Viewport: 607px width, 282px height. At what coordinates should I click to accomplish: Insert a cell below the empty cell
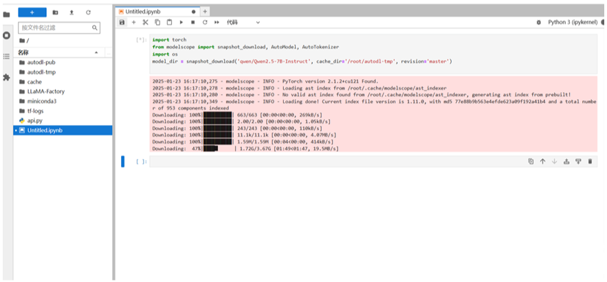[x=578, y=162]
